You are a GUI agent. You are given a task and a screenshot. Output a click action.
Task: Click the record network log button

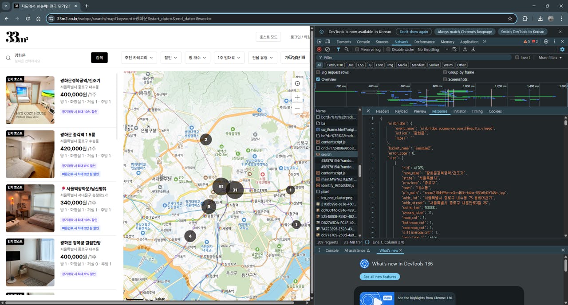[x=319, y=49]
